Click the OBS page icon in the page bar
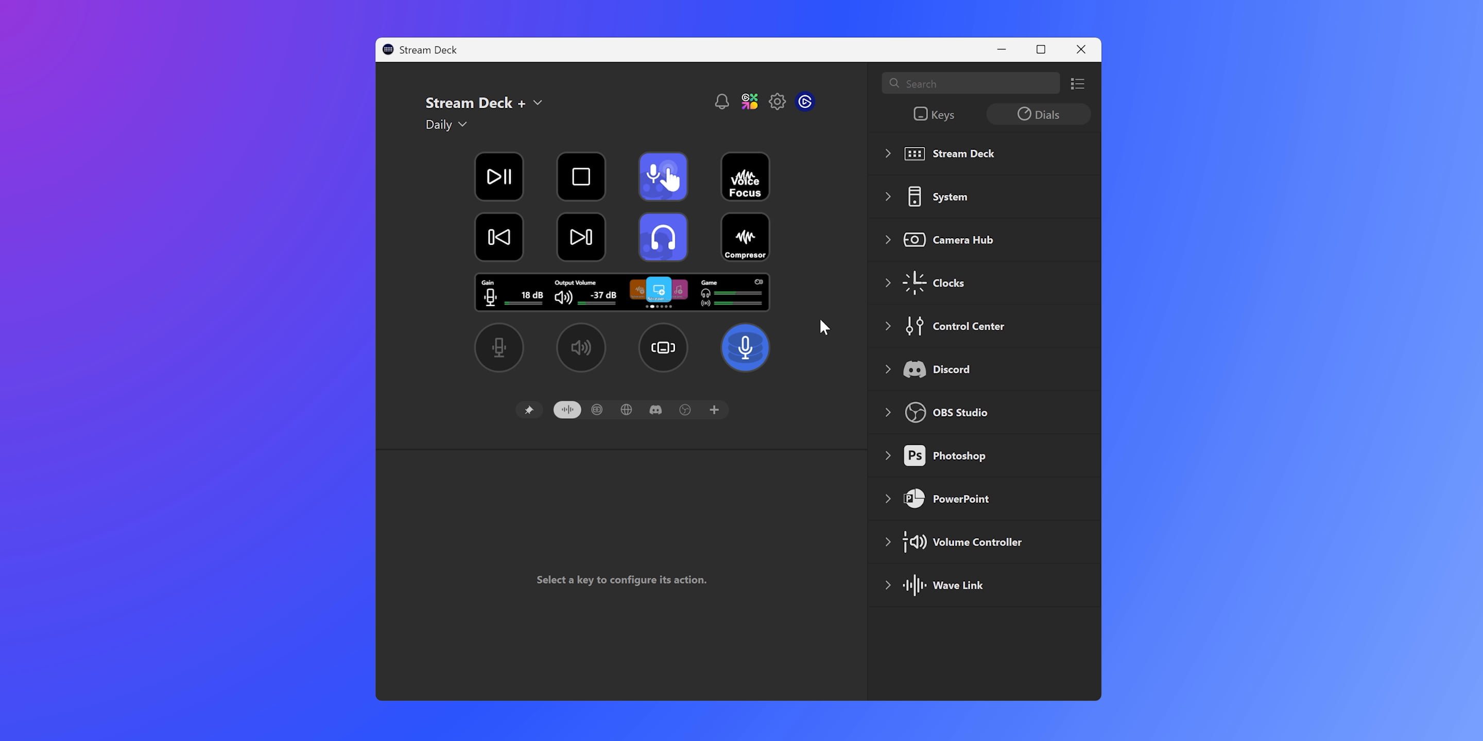Viewport: 1483px width, 741px height. pos(684,410)
